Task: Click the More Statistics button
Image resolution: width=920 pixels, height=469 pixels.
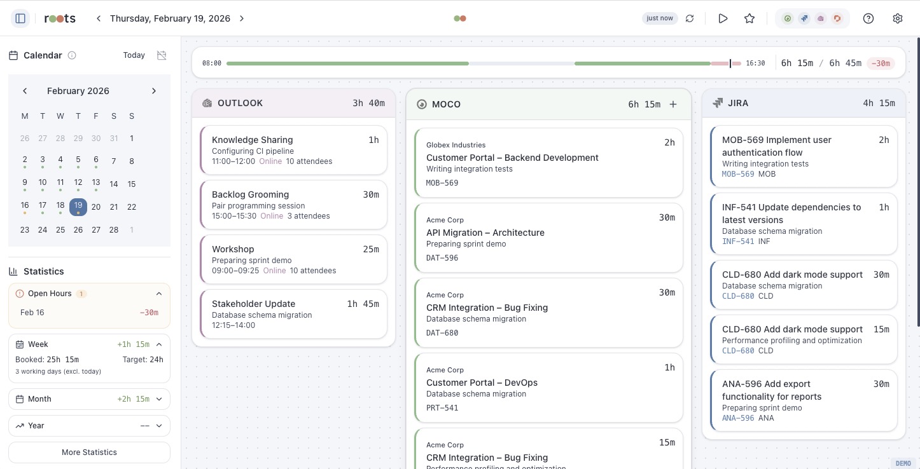Action: click(89, 452)
